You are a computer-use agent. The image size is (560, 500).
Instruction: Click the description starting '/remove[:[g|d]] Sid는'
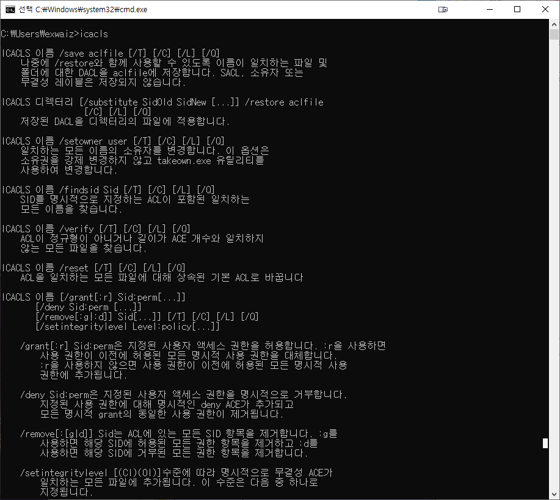click(x=178, y=434)
